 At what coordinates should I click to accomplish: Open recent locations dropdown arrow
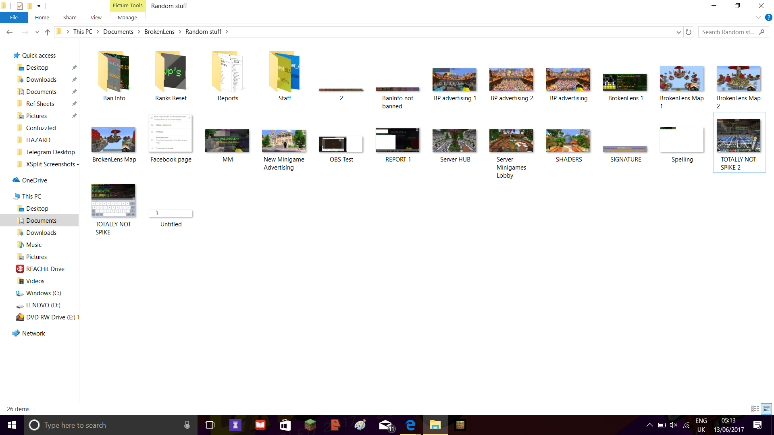pos(37,32)
